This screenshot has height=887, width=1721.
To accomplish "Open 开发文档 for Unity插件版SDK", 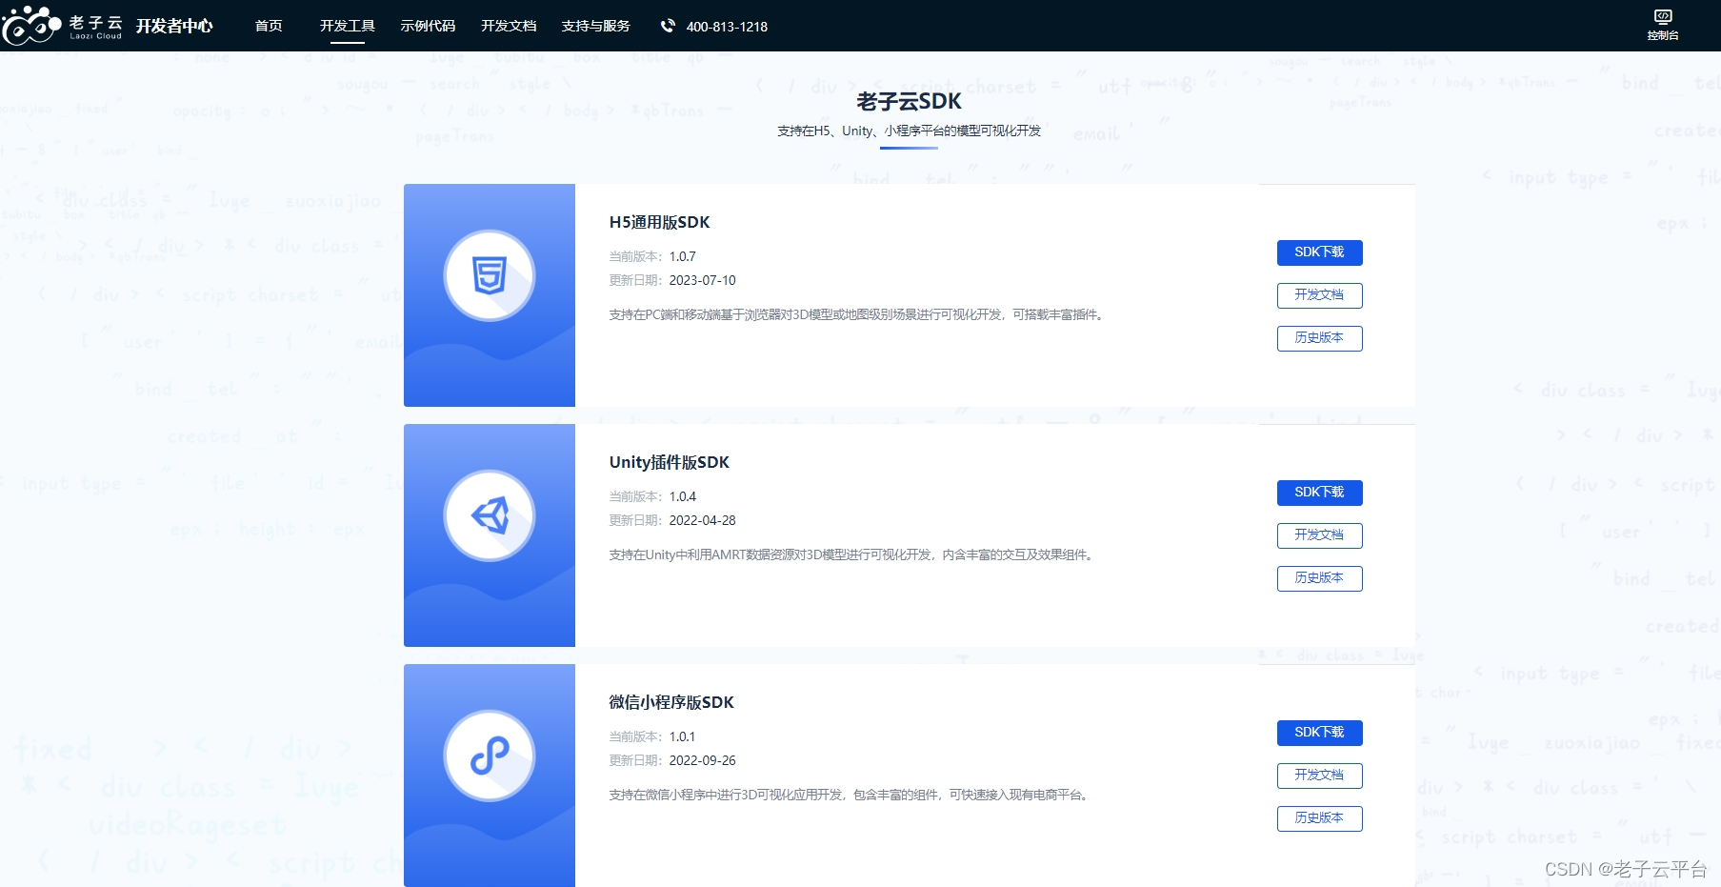I will point(1319,535).
